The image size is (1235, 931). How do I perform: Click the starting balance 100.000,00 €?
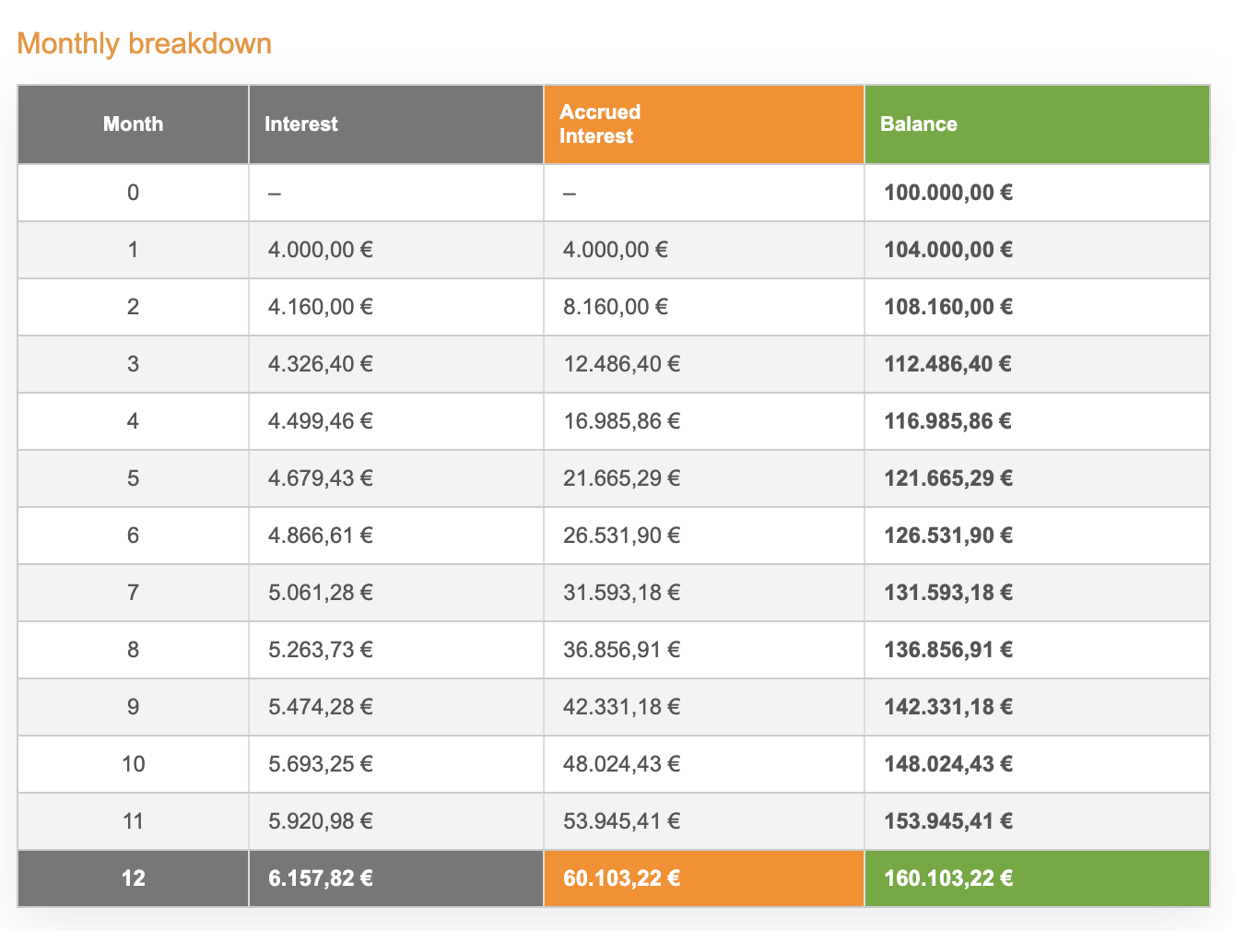(x=948, y=193)
